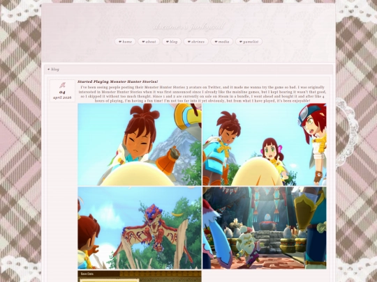Click the heart icon on the blog nav button
Viewport: 377px width, 282px height.
pyautogui.click(x=168, y=42)
